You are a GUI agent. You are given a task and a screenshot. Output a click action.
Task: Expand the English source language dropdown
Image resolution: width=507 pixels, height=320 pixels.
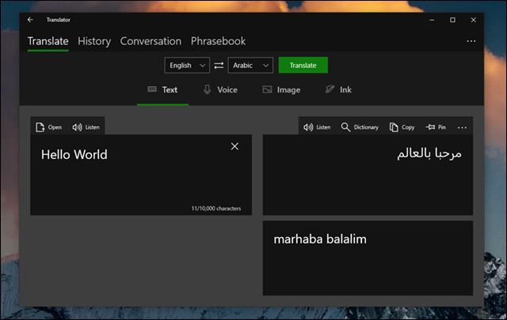(186, 66)
